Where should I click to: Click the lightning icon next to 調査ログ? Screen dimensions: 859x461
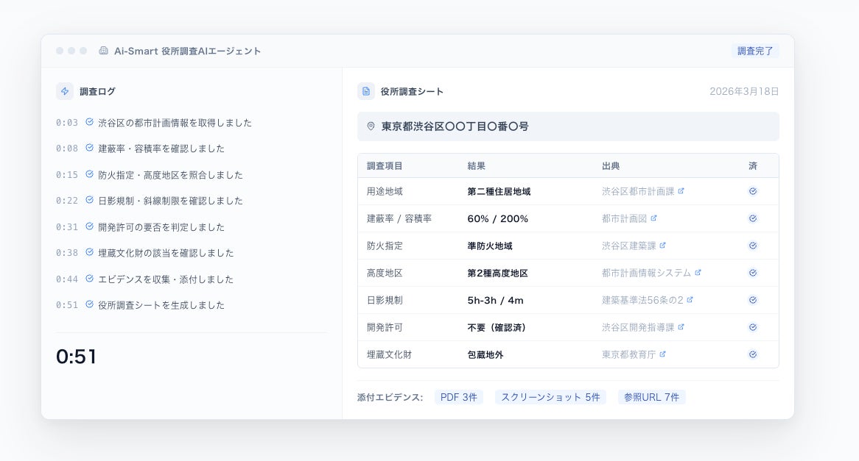[65, 91]
